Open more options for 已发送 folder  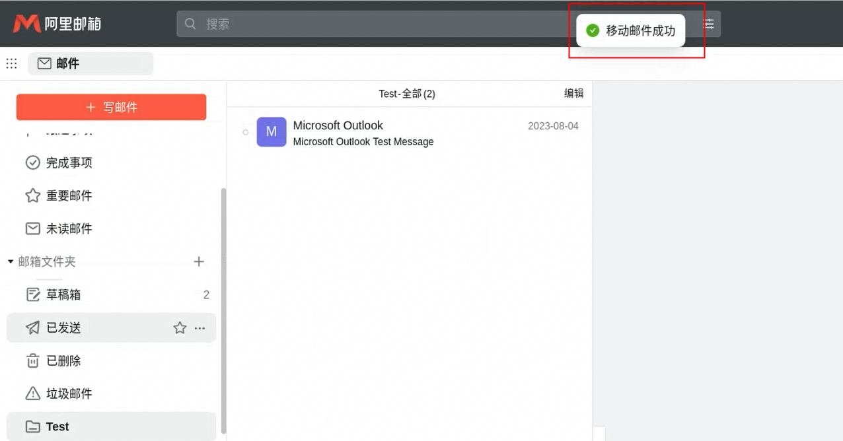click(200, 328)
